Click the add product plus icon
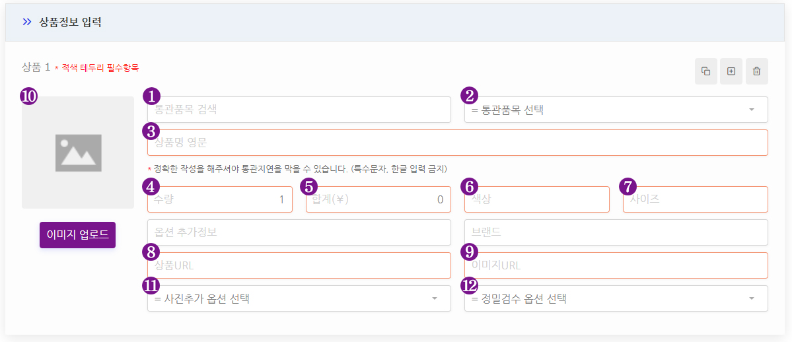Screen dimensions: 792x342 click(x=731, y=71)
